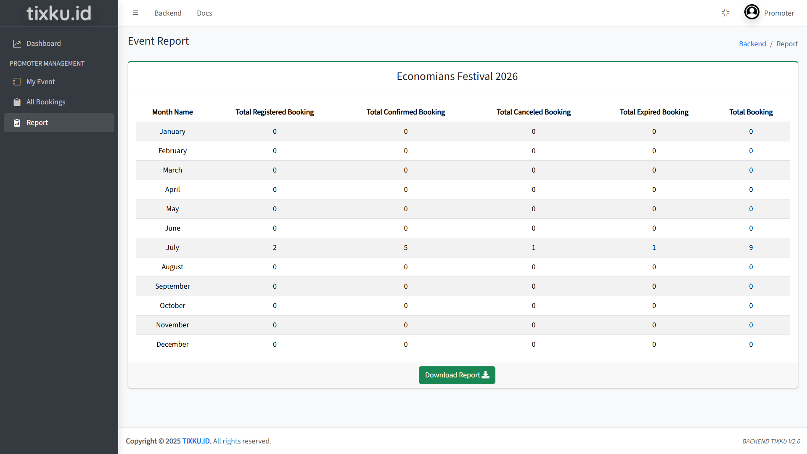
Task: Open the Promoter user dropdown
Action: tap(779, 13)
